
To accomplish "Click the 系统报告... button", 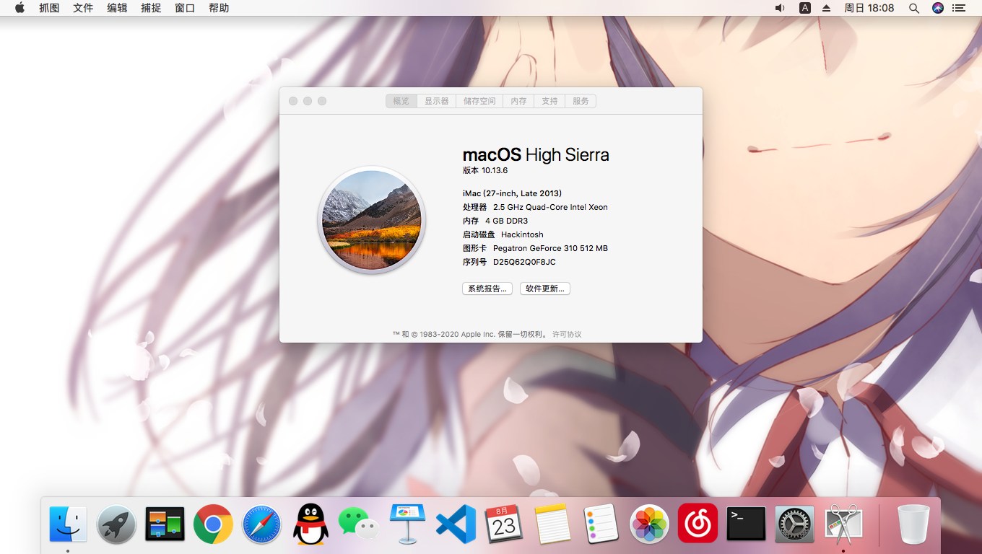I will [487, 289].
